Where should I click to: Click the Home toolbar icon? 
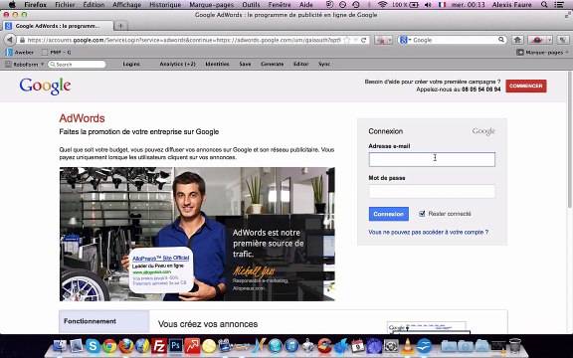(517, 40)
